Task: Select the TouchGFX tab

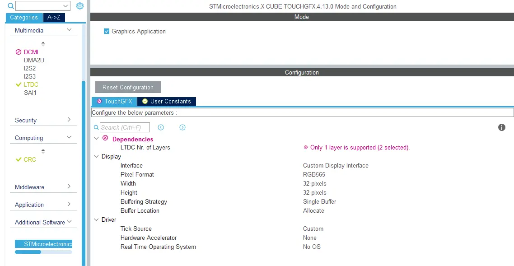Action: (114, 102)
